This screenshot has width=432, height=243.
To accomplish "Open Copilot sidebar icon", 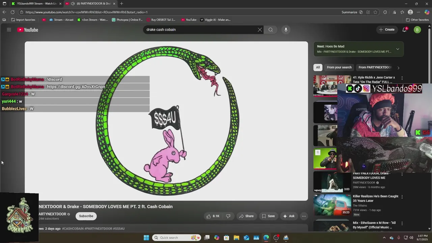I will tap(427, 12).
